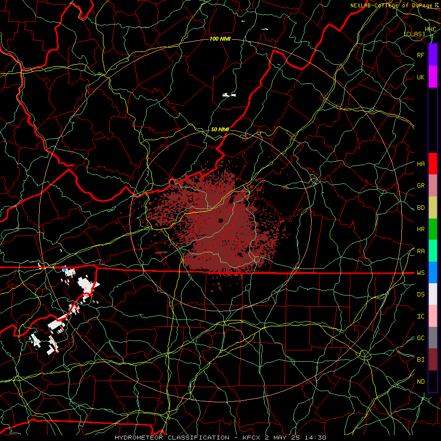Click the IC legend label
Viewport: 441px width, 441px height.
click(x=421, y=317)
